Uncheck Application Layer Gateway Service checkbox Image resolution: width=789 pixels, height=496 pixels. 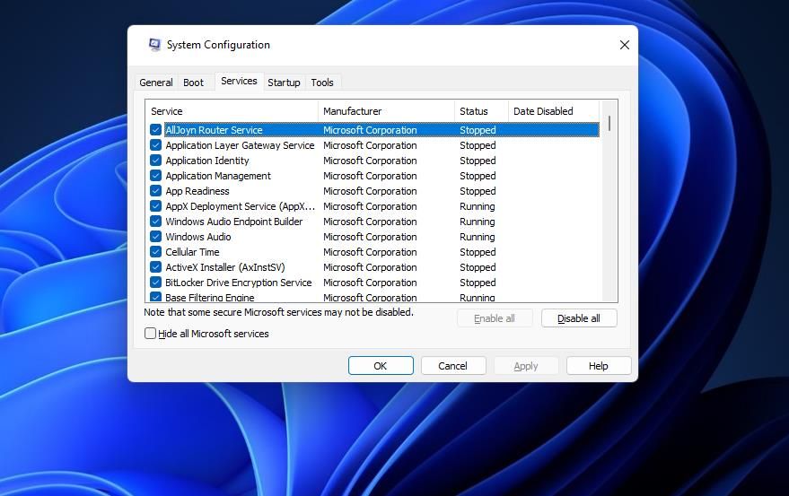pyautogui.click(x=155, y=145)
